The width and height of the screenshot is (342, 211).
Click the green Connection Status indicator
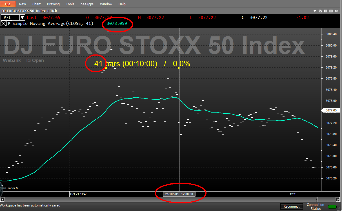(x=332, y=207)
